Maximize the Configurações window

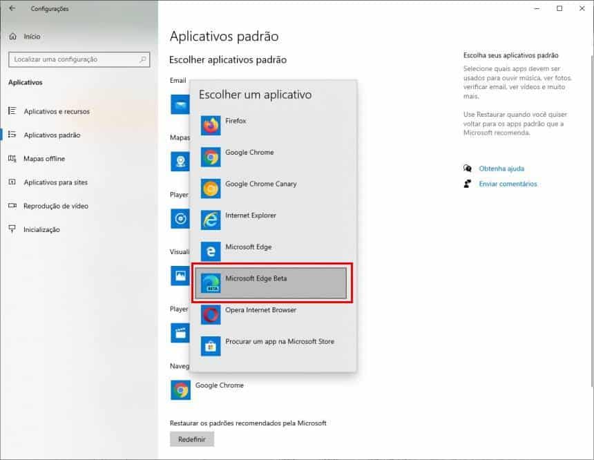(x=559, y=8)
